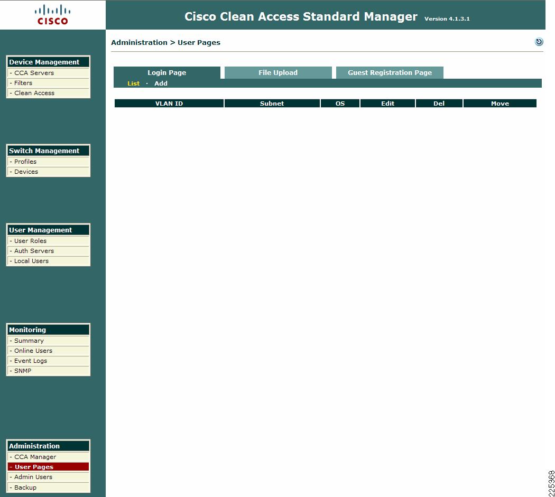Viewport: 555px width, 497px height.
Task: Open the File Upload tab
Action: point(278,72)
